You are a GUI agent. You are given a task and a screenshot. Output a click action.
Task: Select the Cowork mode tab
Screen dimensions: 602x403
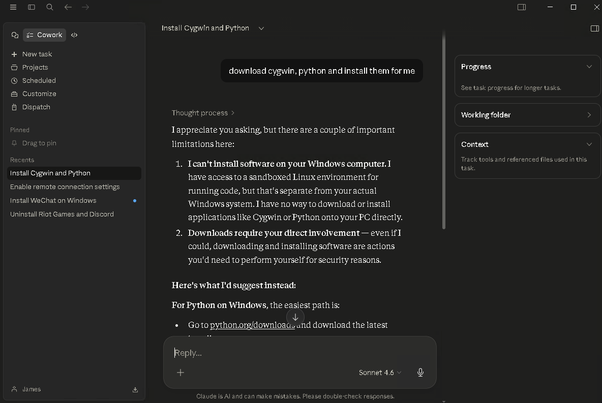tap(44, 35)
